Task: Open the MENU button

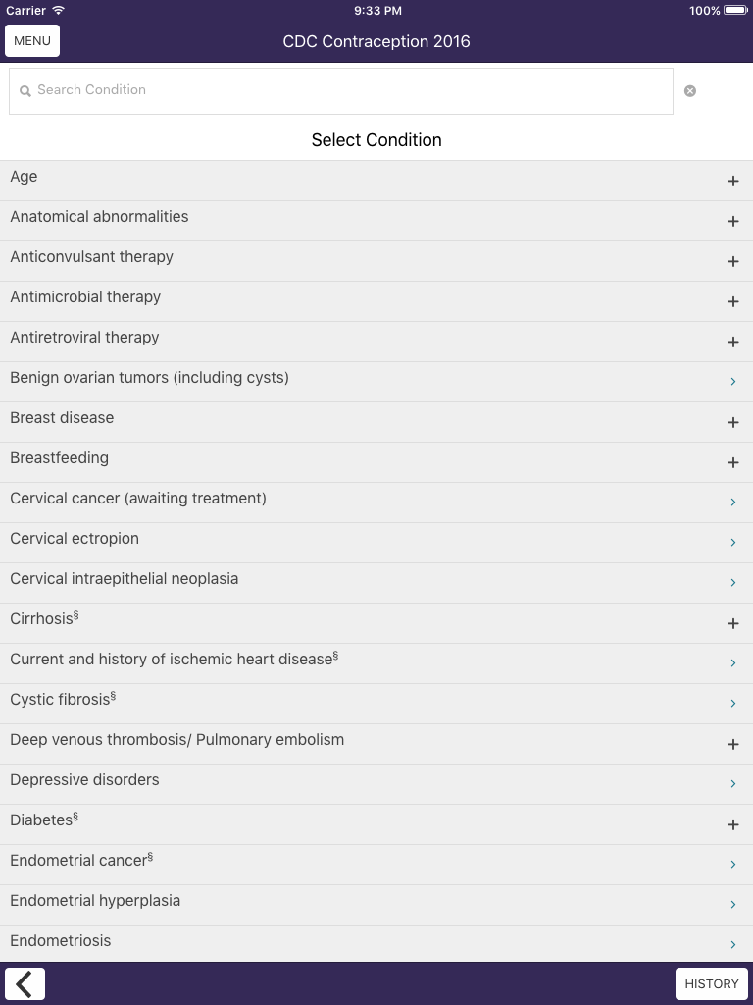Action: (31, 40)
